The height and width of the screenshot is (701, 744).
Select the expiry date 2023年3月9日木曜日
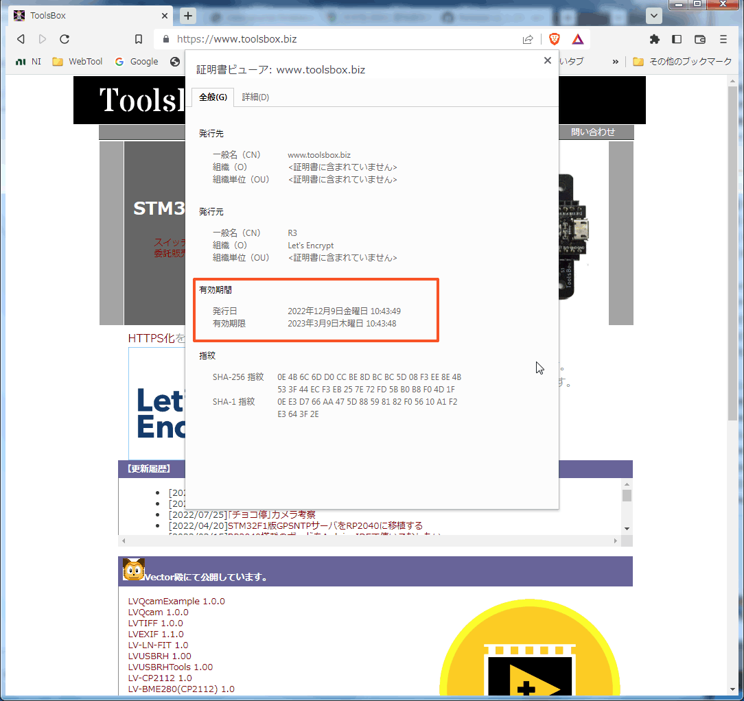(x=325, y=324)
